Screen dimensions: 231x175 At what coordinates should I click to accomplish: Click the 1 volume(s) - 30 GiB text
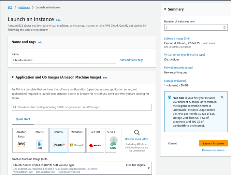(176, 85)
